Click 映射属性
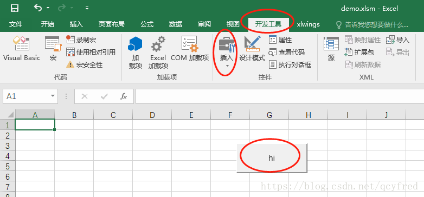424x197 pixels. (x=363, y=40)
